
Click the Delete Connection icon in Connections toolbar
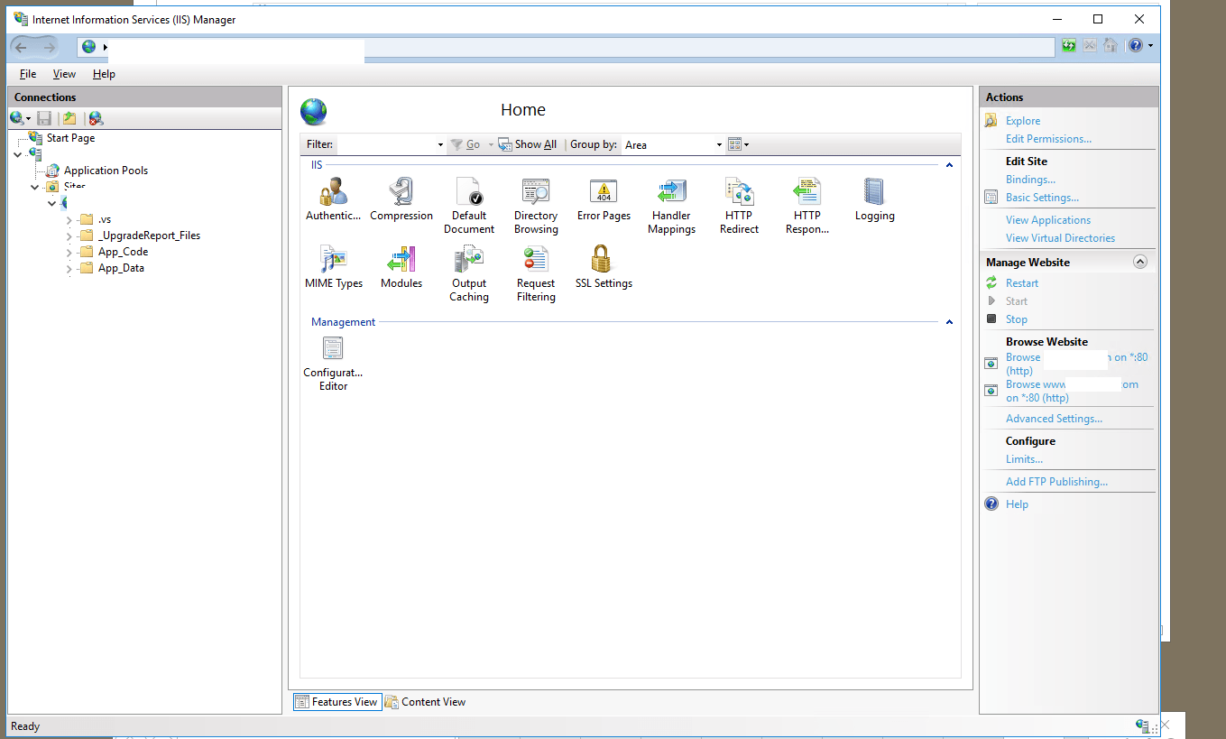tap(96, 118)
